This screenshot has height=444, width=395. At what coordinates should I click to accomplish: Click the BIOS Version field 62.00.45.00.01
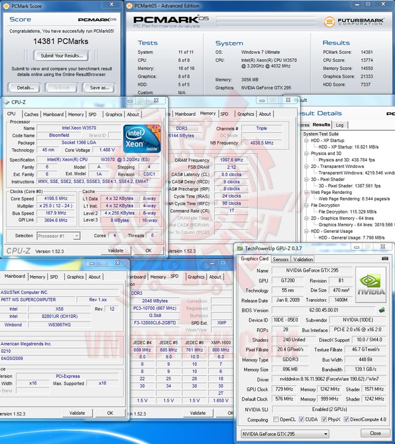click(x=324, y=310)
